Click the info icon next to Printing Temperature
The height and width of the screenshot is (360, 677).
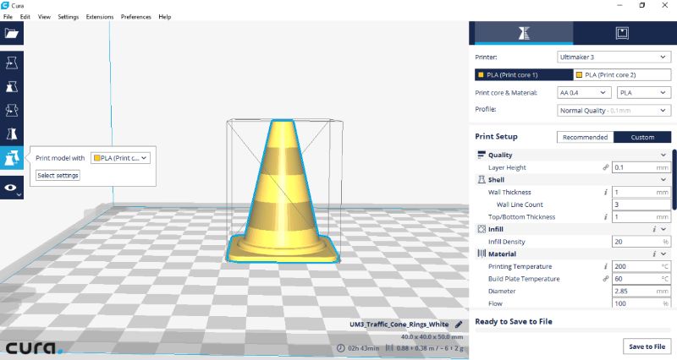pyautogui.click(x=606, y=266)
